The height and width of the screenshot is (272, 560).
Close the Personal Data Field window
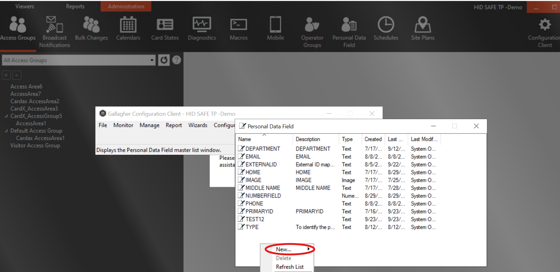[476, 126]
